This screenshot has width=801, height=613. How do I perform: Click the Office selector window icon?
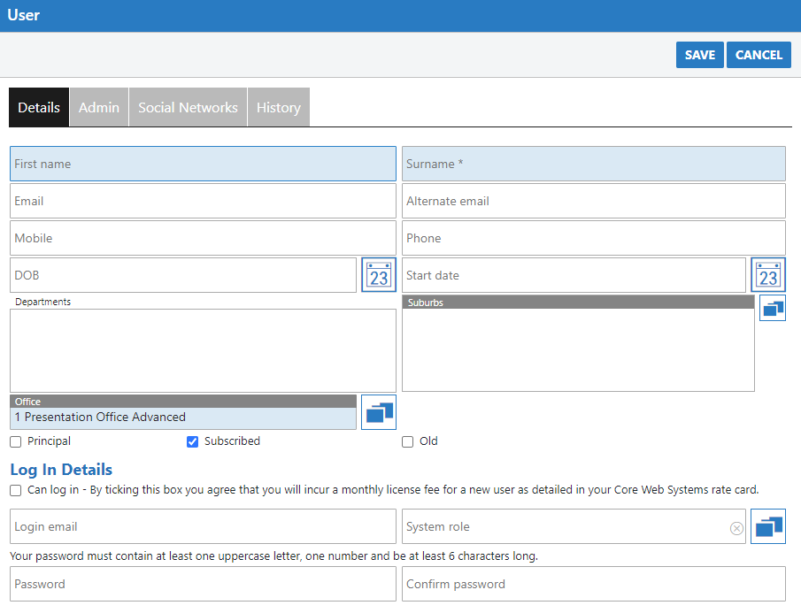tap(379, 412)
